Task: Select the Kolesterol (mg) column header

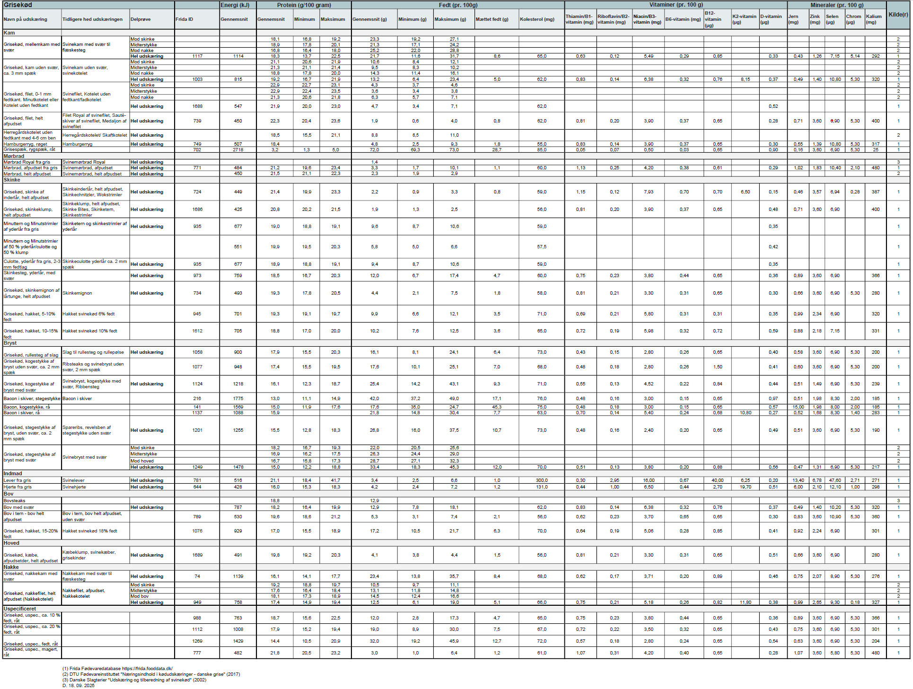Action: pyautogui.click(x=537, y=19)
